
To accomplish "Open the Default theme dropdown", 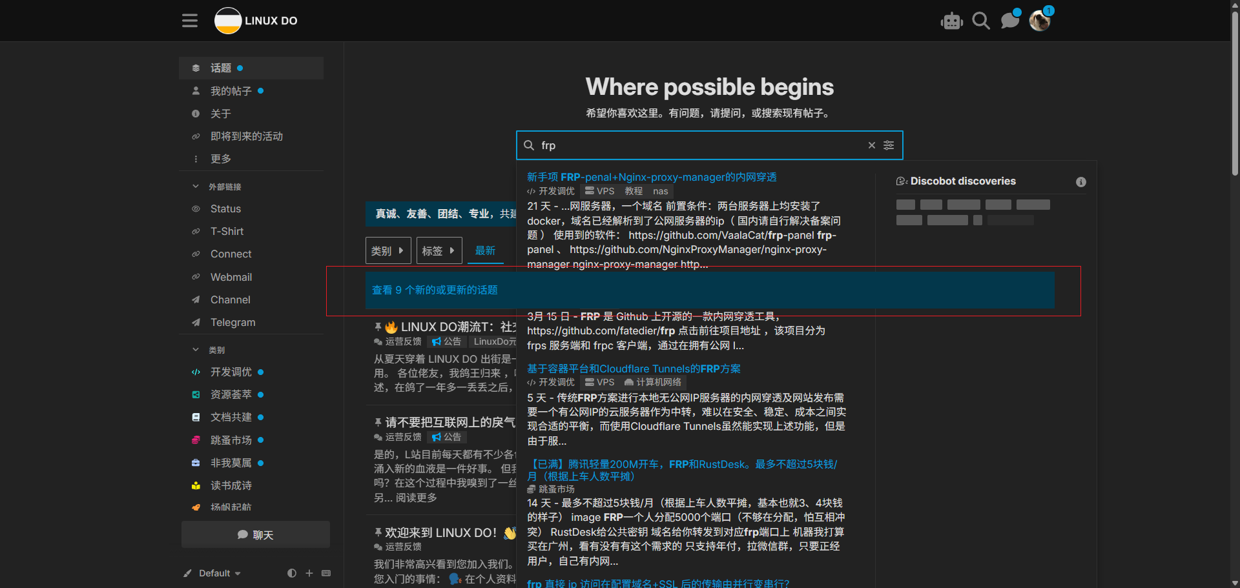I will tap(212, 573).
